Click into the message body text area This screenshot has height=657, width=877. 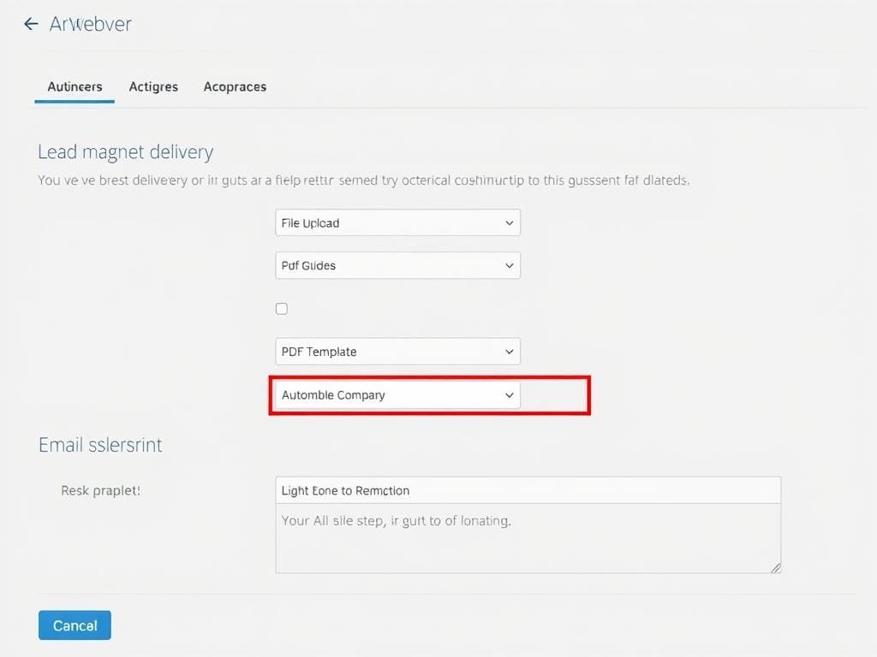(x=528, y=538)
